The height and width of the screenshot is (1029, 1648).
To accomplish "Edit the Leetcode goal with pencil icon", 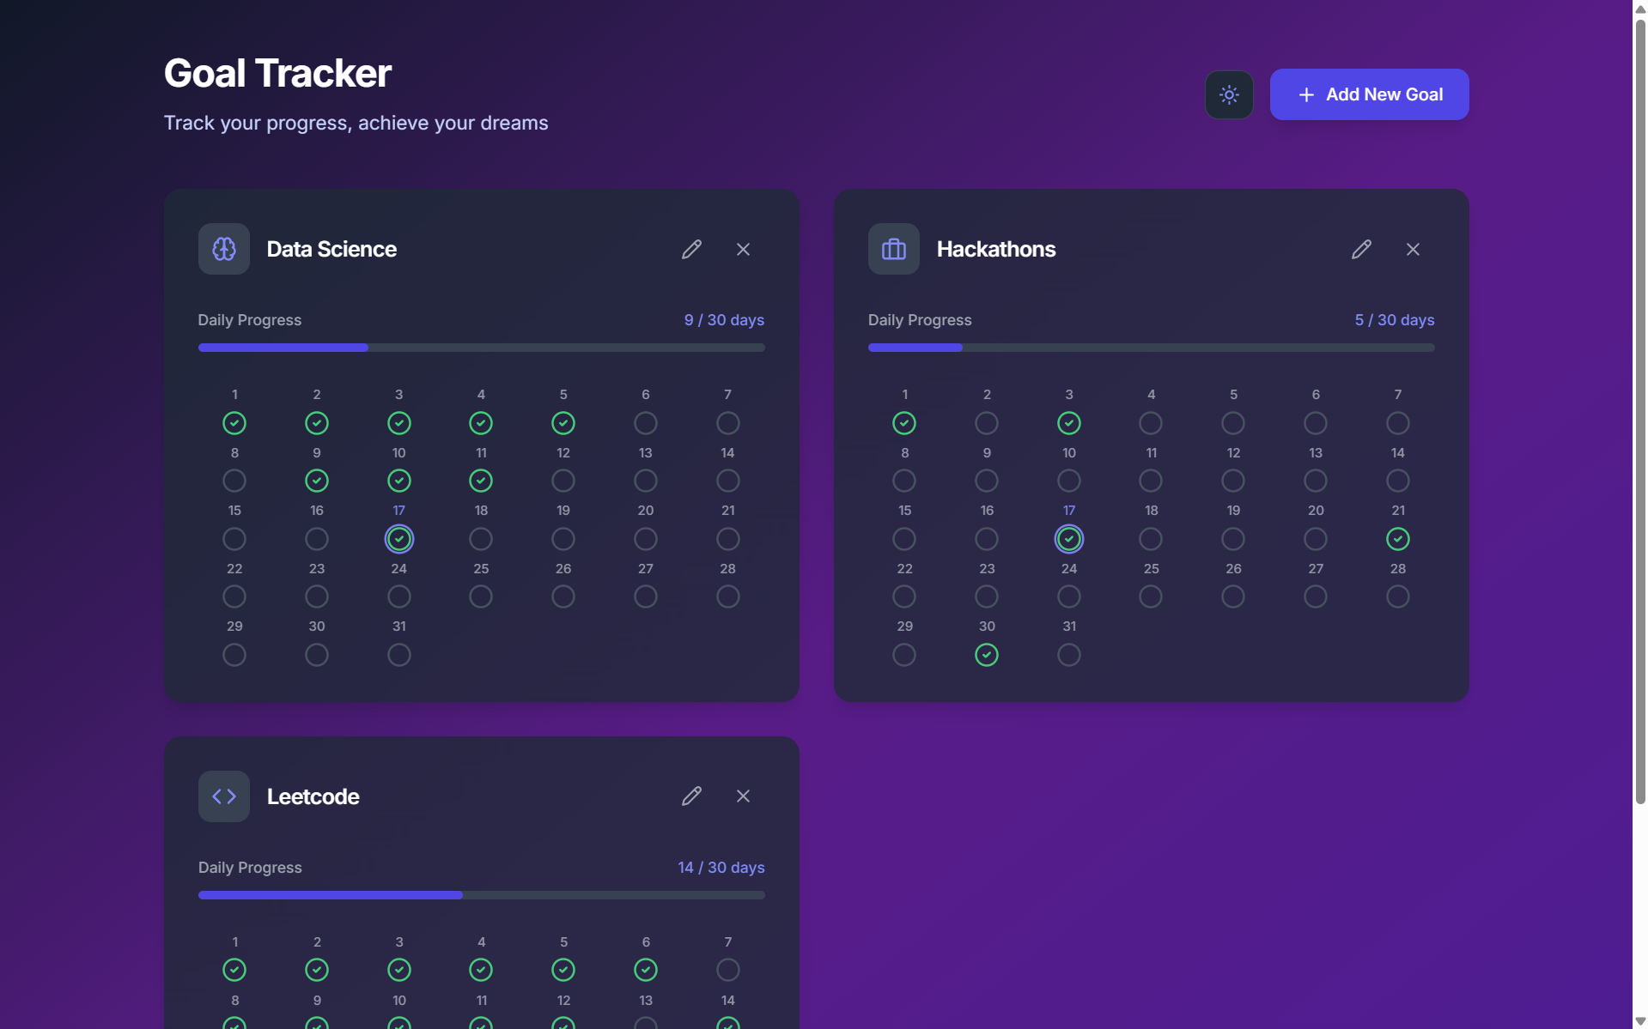I will pos(691,796).
